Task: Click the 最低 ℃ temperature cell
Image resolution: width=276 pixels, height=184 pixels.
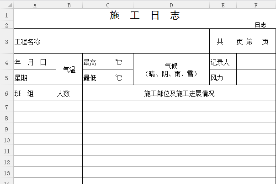Action: tap(108, 78)
